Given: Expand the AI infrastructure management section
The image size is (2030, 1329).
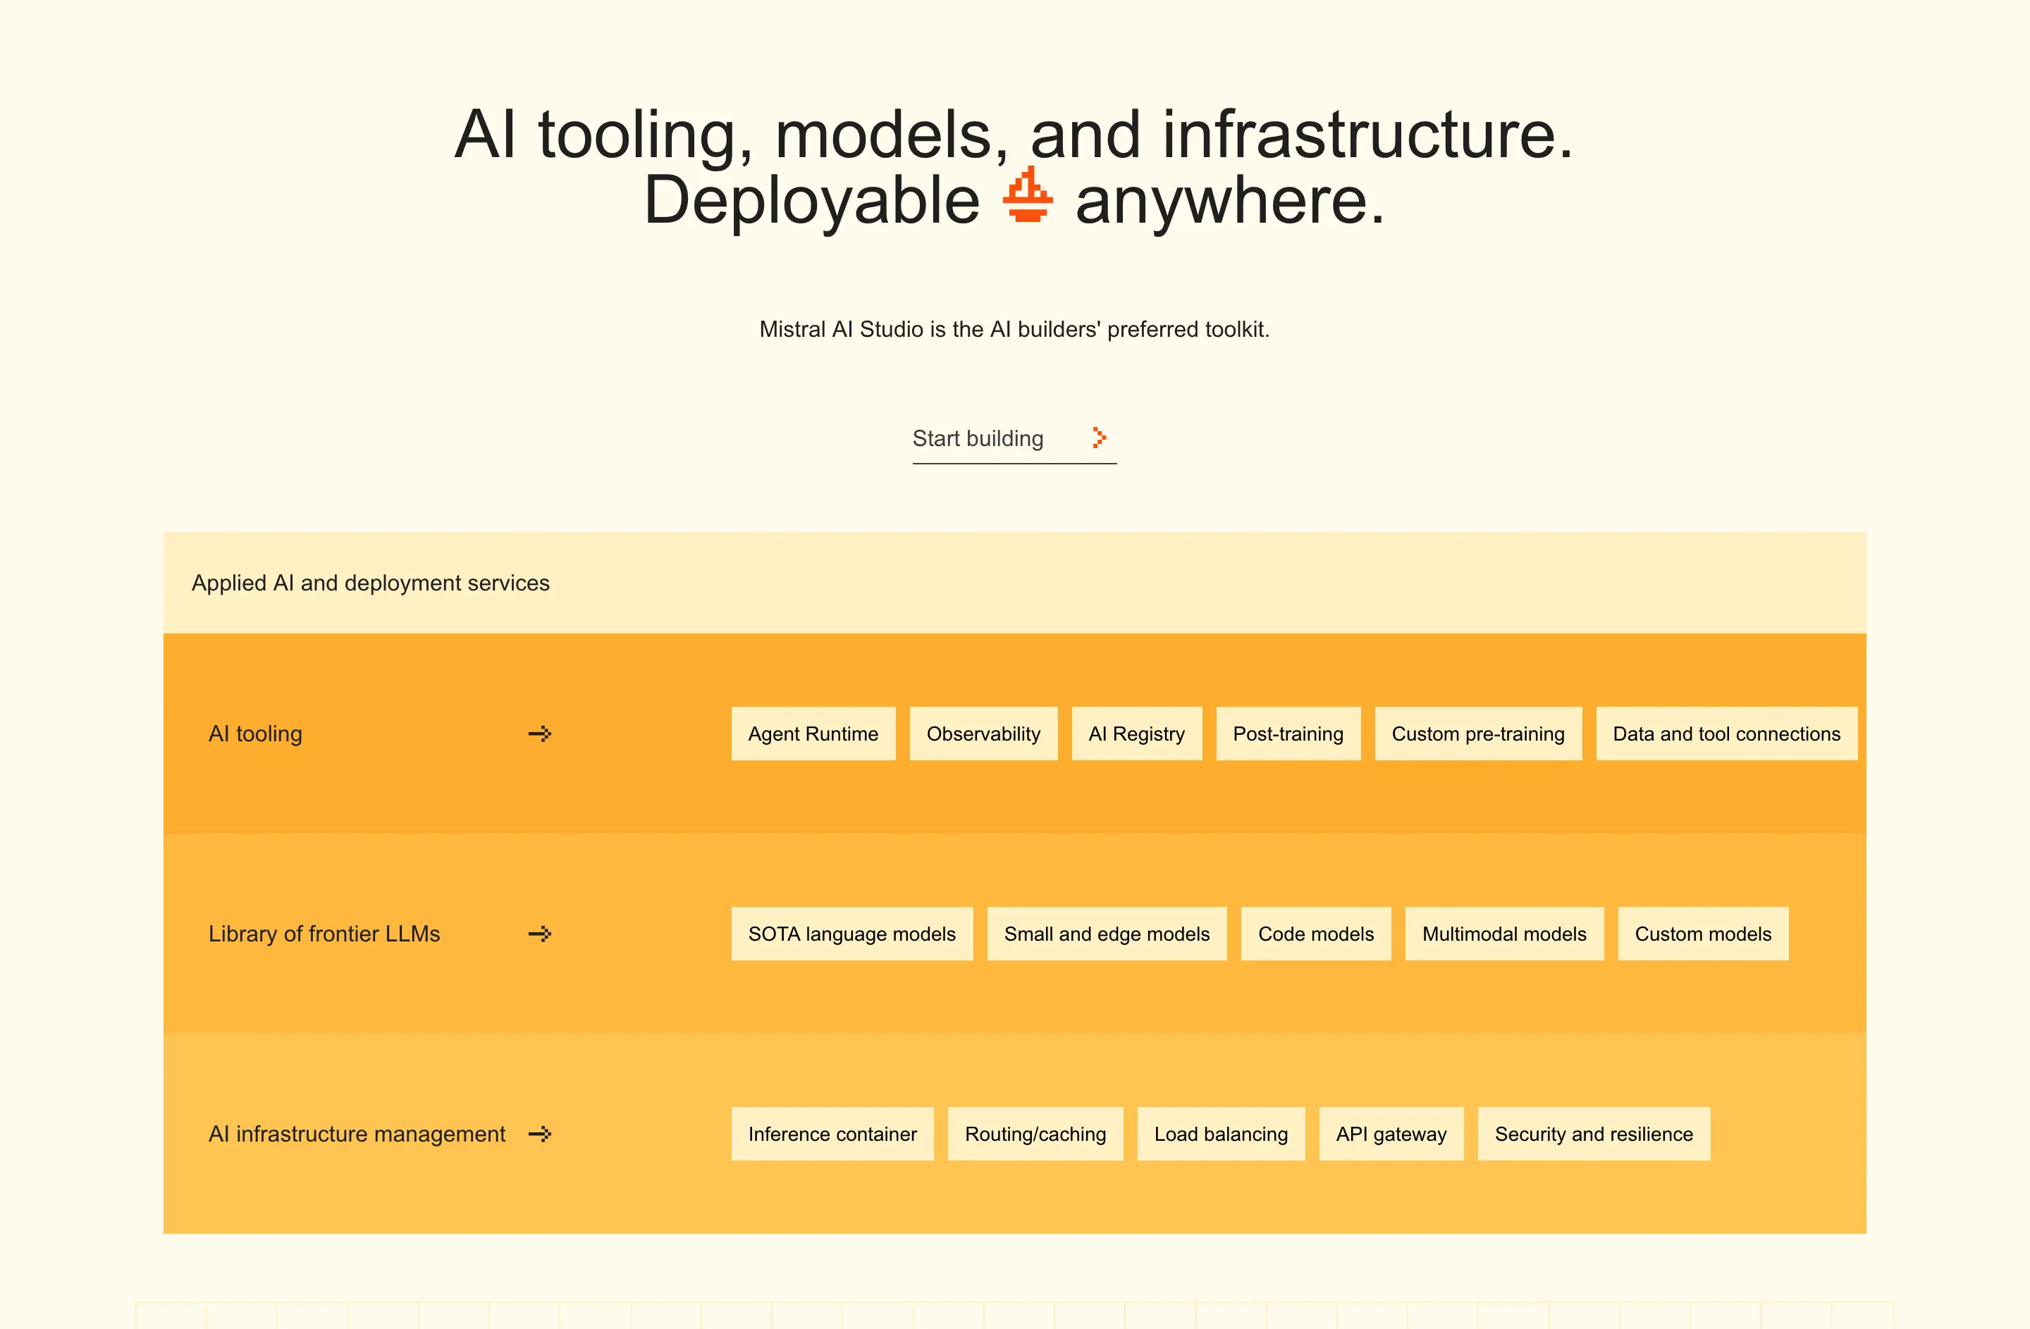Looking at the screenshot, I should [x=357, y=1134].
